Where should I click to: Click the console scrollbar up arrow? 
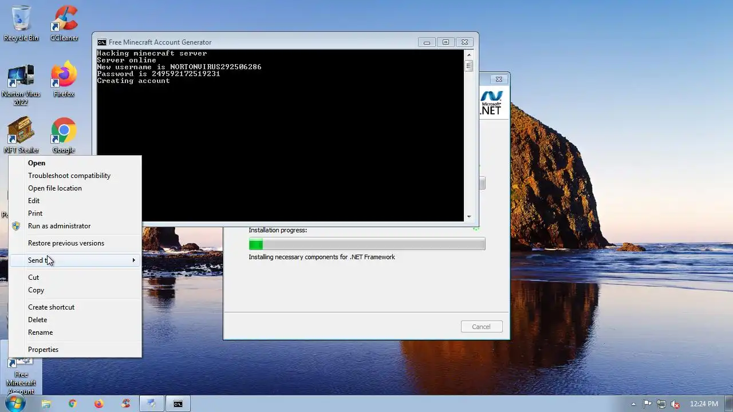(469, 55)
